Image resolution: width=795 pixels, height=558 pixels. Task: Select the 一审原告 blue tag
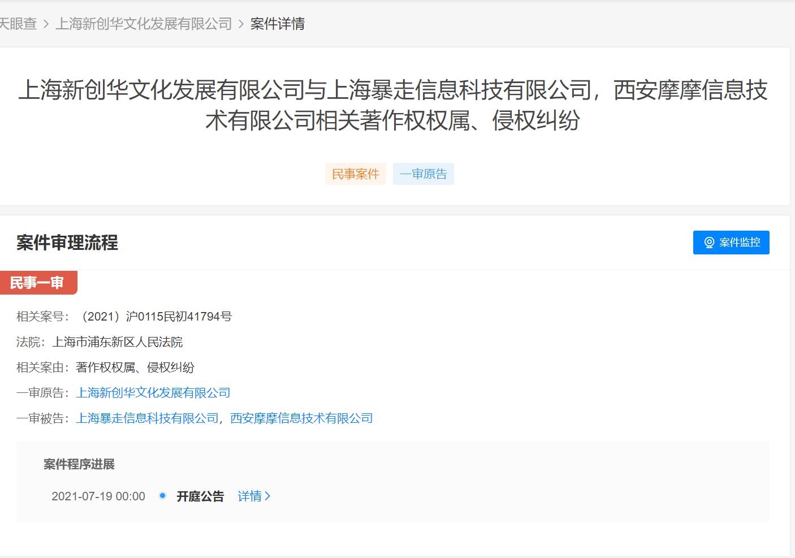point(423,174)
